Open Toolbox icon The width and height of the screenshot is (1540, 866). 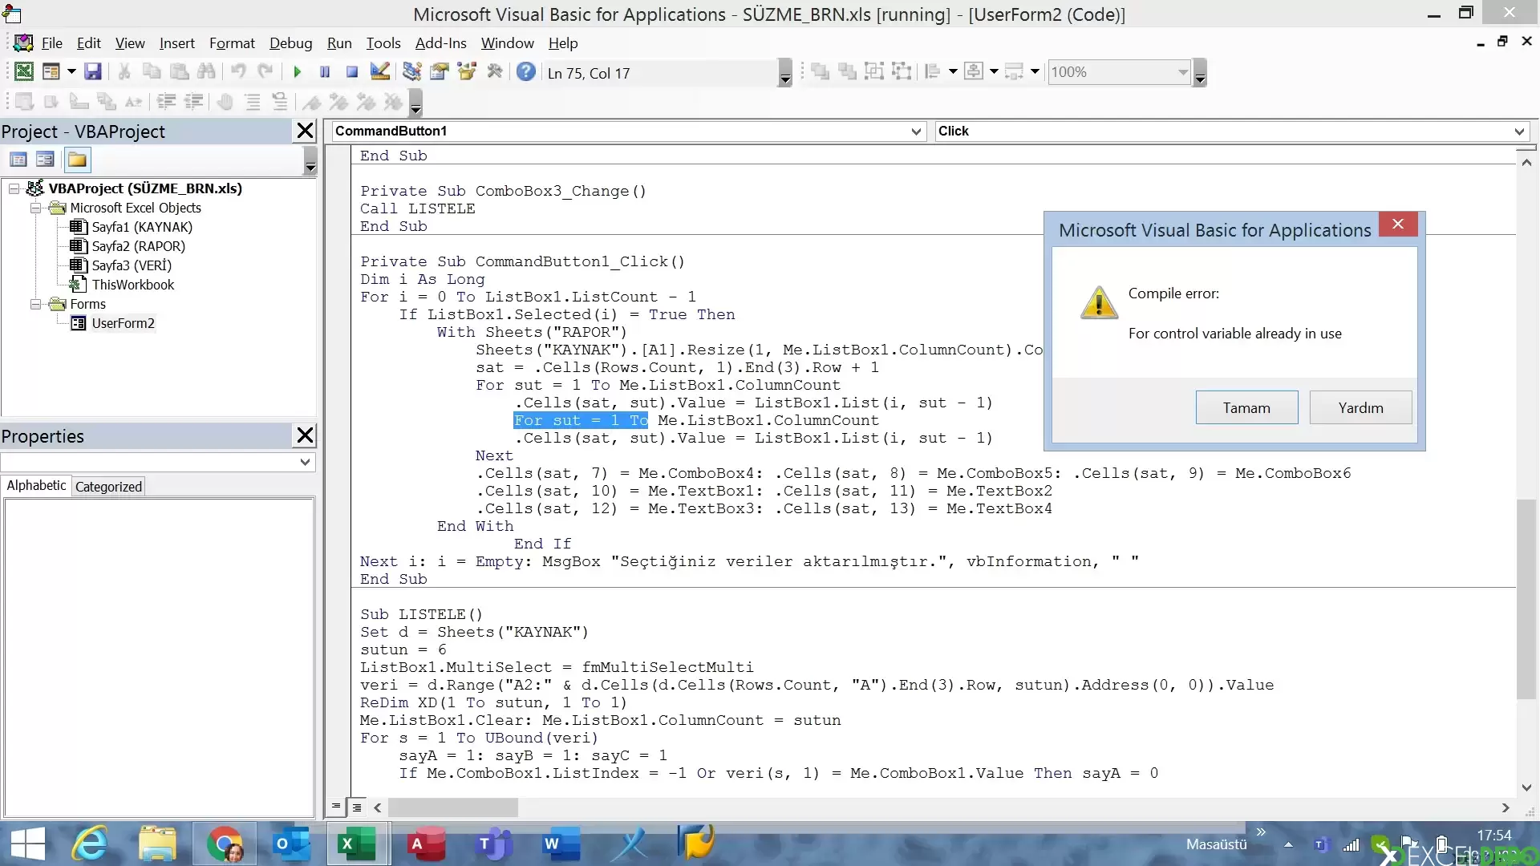[x=495, y=72]
